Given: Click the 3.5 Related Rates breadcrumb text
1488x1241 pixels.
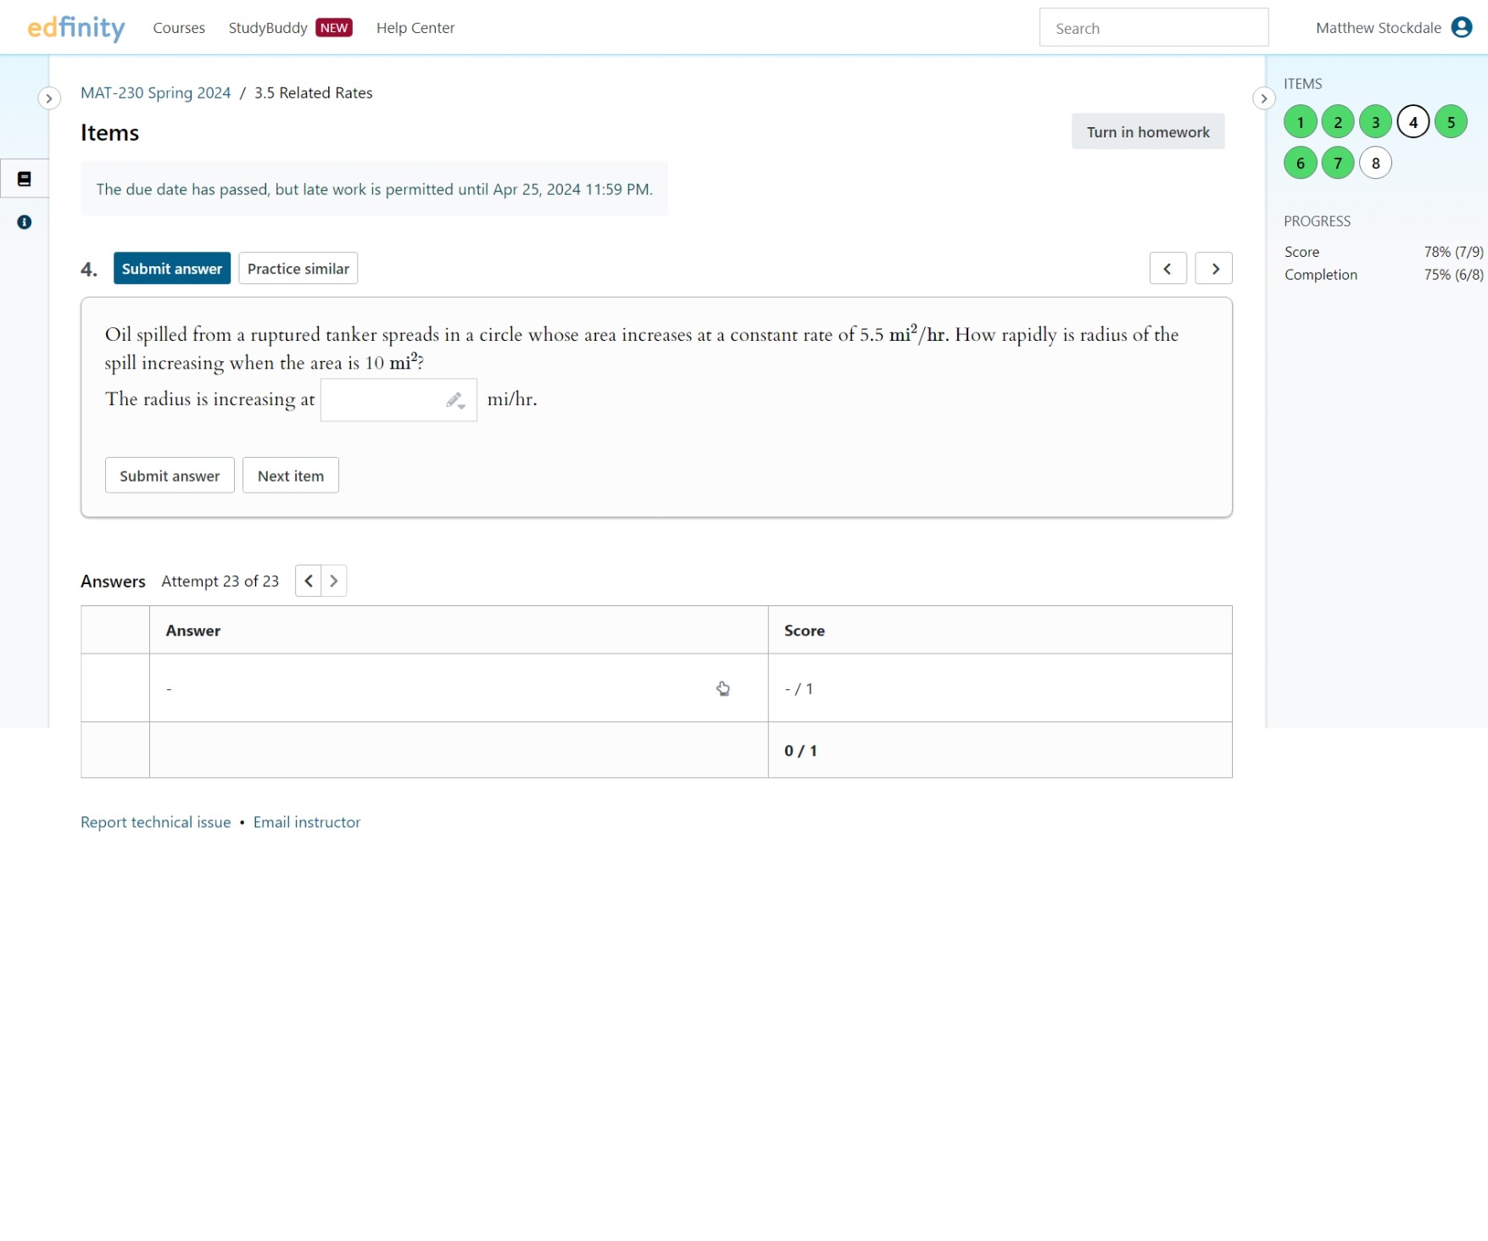Looking at the screenshot, I should [314, 92].
